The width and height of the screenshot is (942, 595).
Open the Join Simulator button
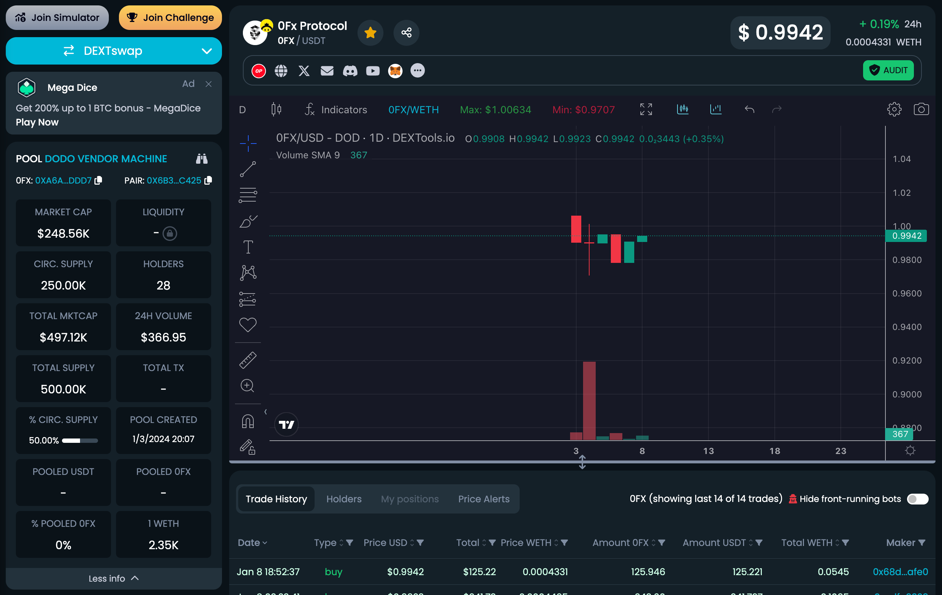pyautogui.click(x=57, y=18)
